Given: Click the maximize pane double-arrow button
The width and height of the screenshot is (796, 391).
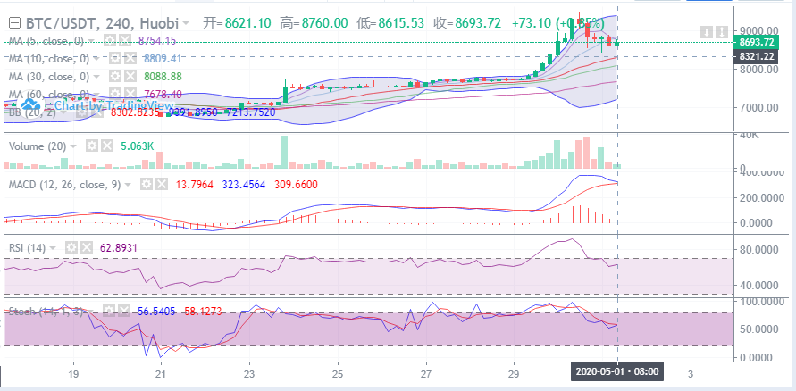Looking at the screenshot, I should pos(722,32).
